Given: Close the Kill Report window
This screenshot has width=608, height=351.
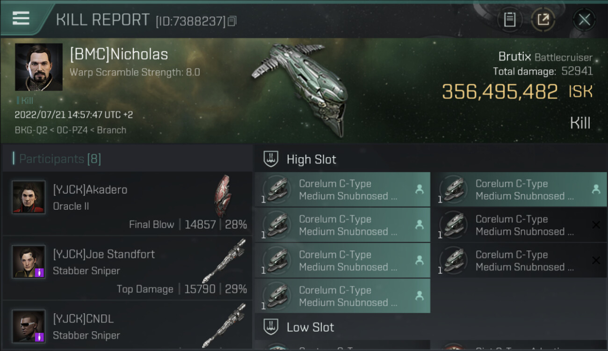Looking at the screenshot, I should (584, 20).
